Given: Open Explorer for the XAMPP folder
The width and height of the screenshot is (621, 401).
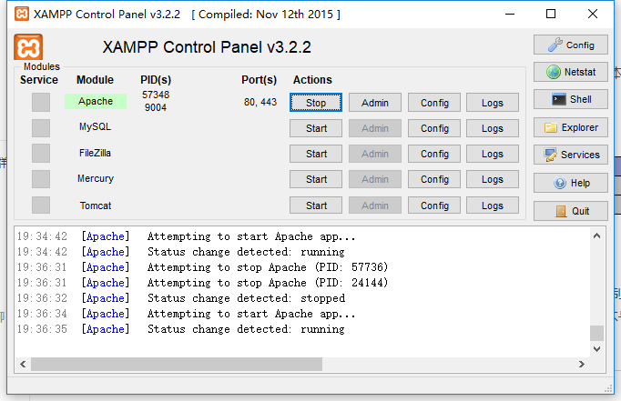Looking at the screenshot, I should (x=570, y=127).
